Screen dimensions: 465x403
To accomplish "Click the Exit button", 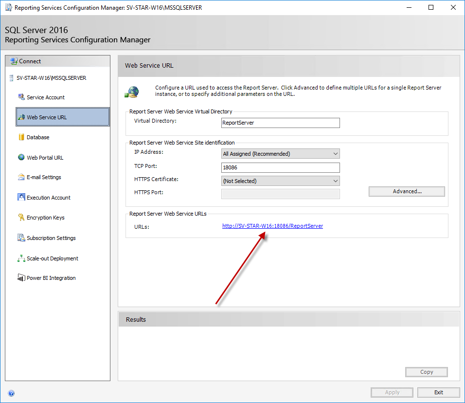I will point(439,392).
